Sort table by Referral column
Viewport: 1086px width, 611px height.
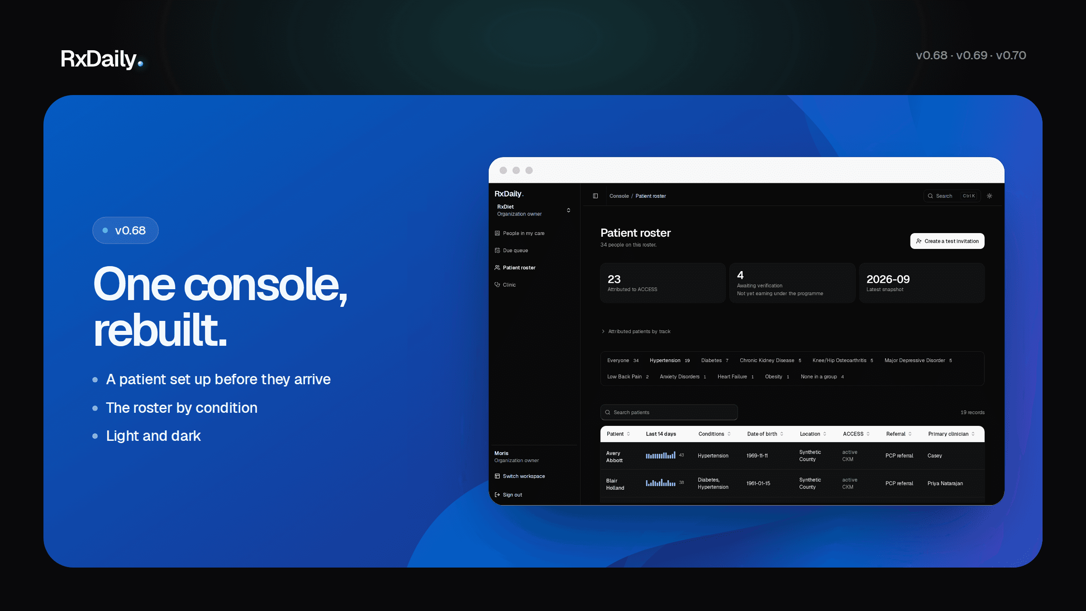coord(899,434)
